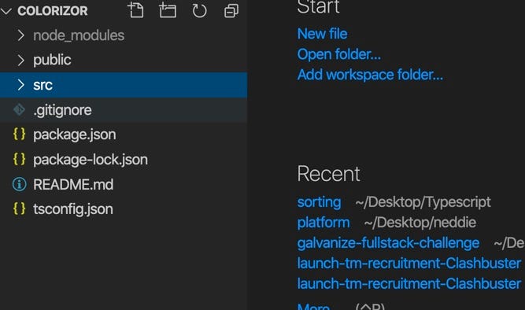Open the recent galvanize-fullstack-challenge project
Screen dimensions: 525x310
[x=388, y=243]
